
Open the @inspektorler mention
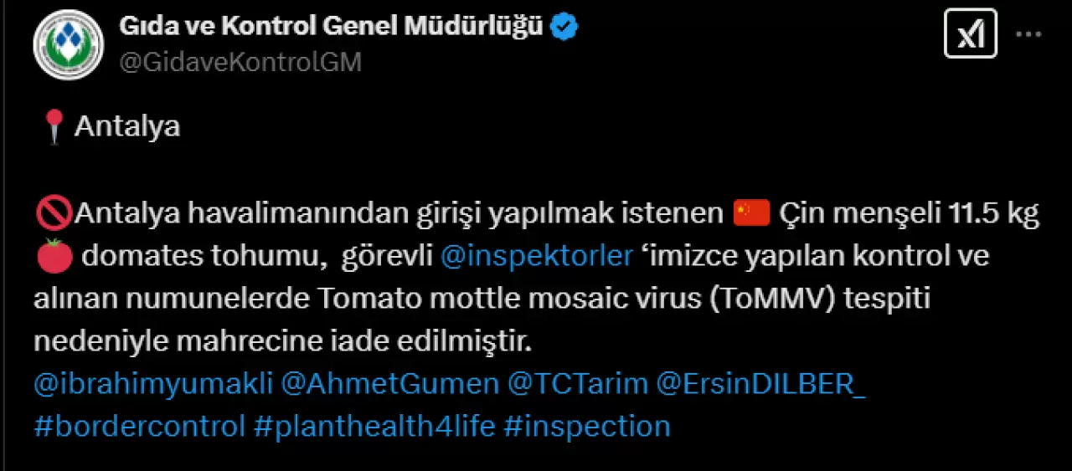click(536, 256)
